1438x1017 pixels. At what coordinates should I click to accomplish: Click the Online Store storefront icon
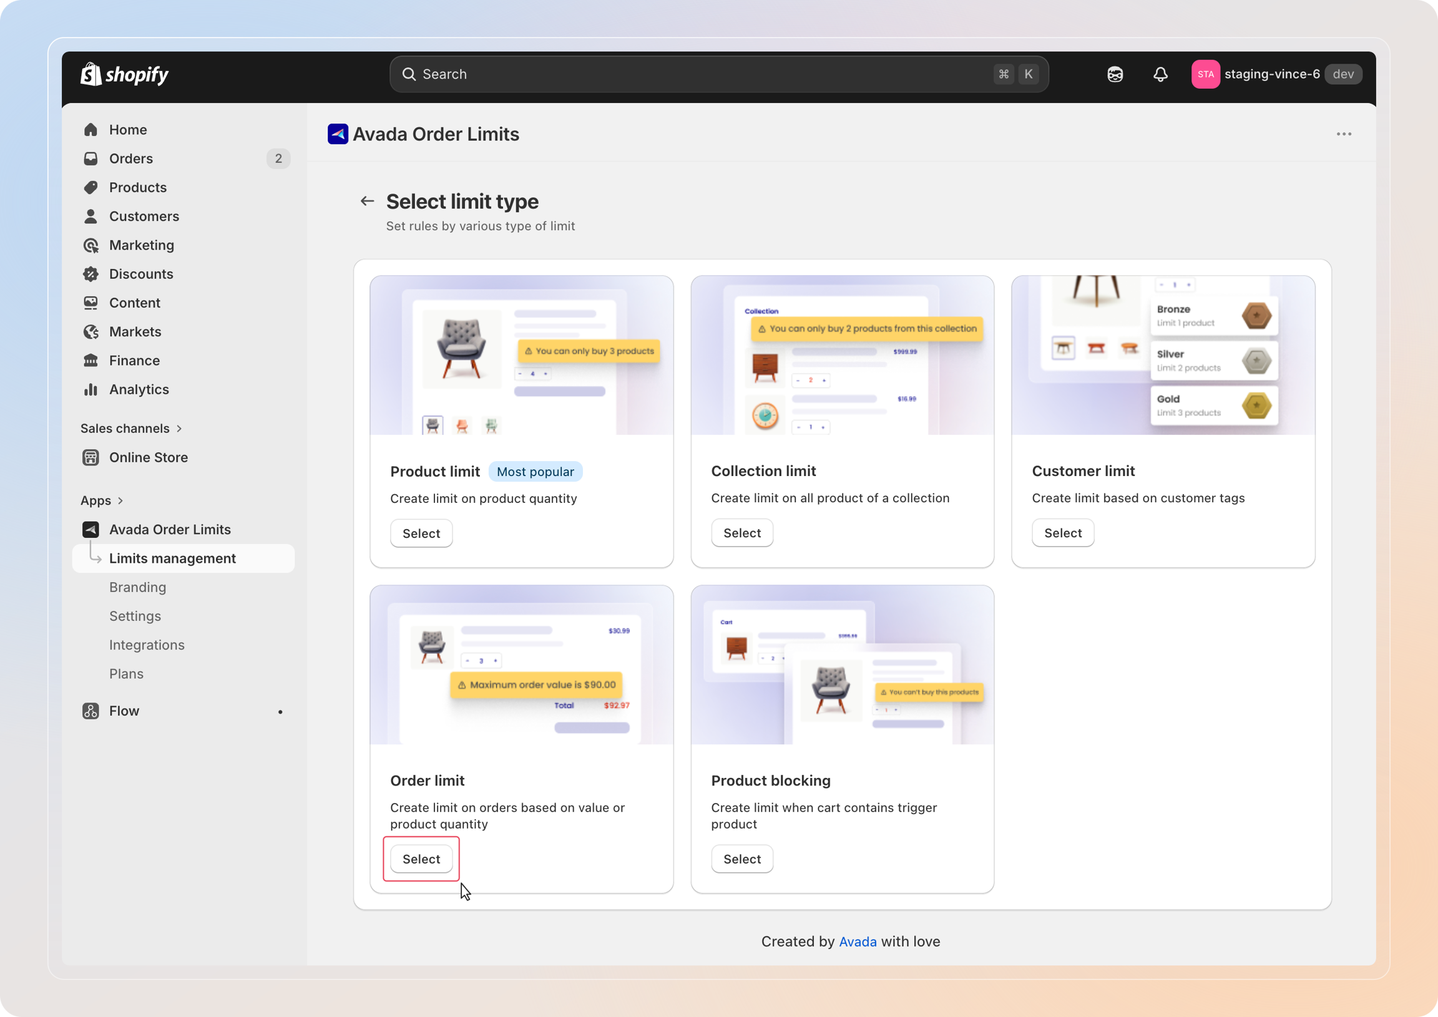tap(91, 457)
